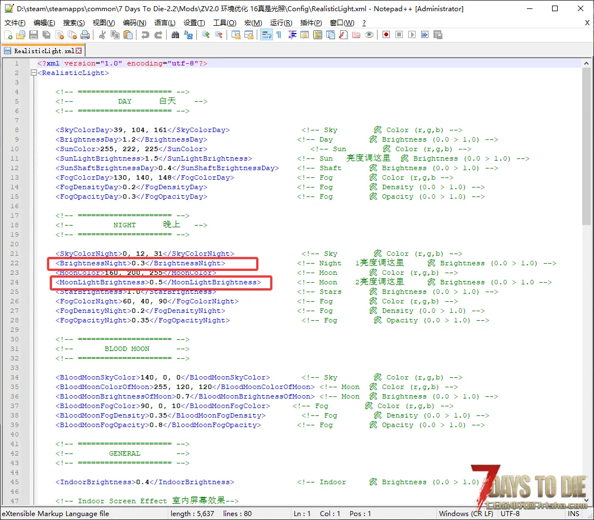Open the 插件(P) plugins menu
Screen dimensions: 594x520
click(x=311, y=23)
